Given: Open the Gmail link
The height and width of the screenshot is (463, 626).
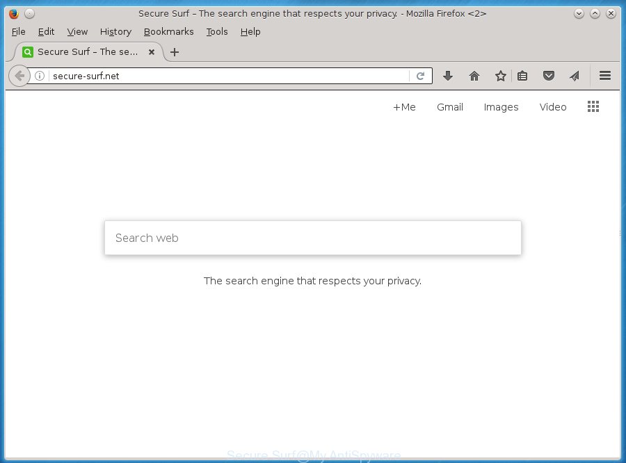Looking at the screenshot, I should pyautogui.click(x=450, y=107).
